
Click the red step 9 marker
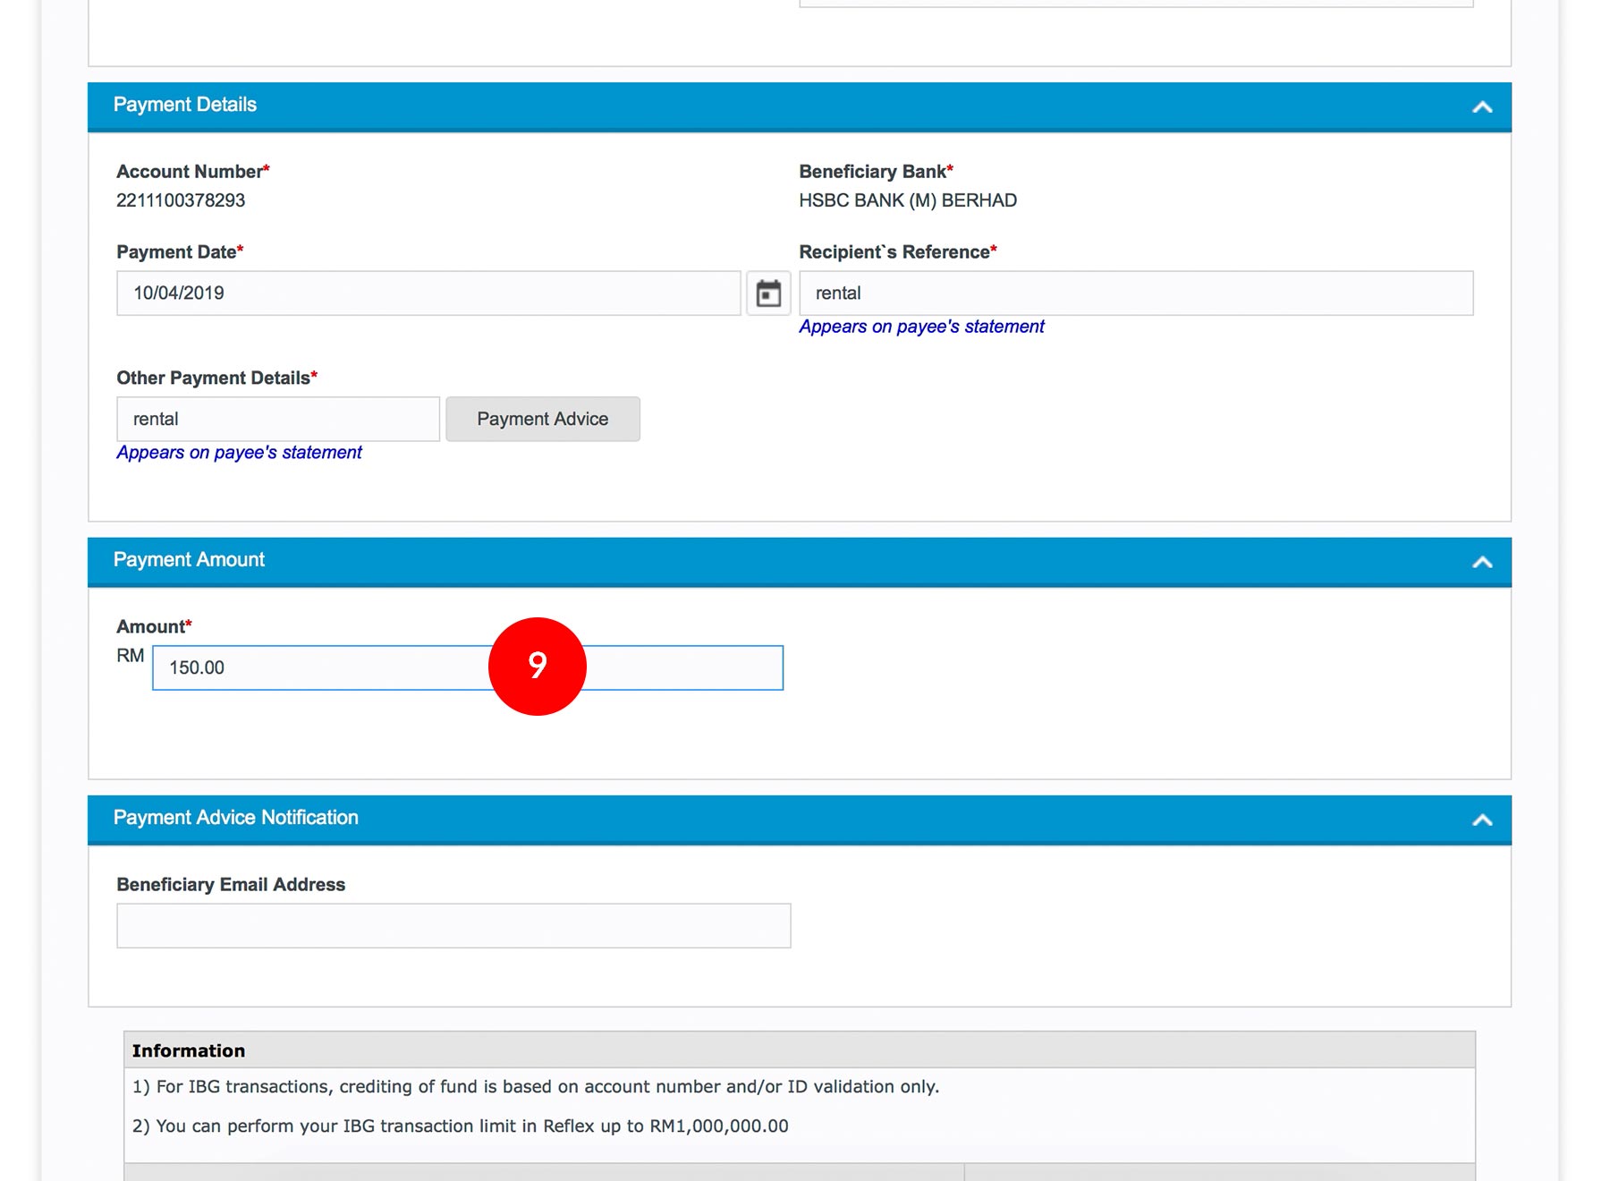tap(537, 666)
